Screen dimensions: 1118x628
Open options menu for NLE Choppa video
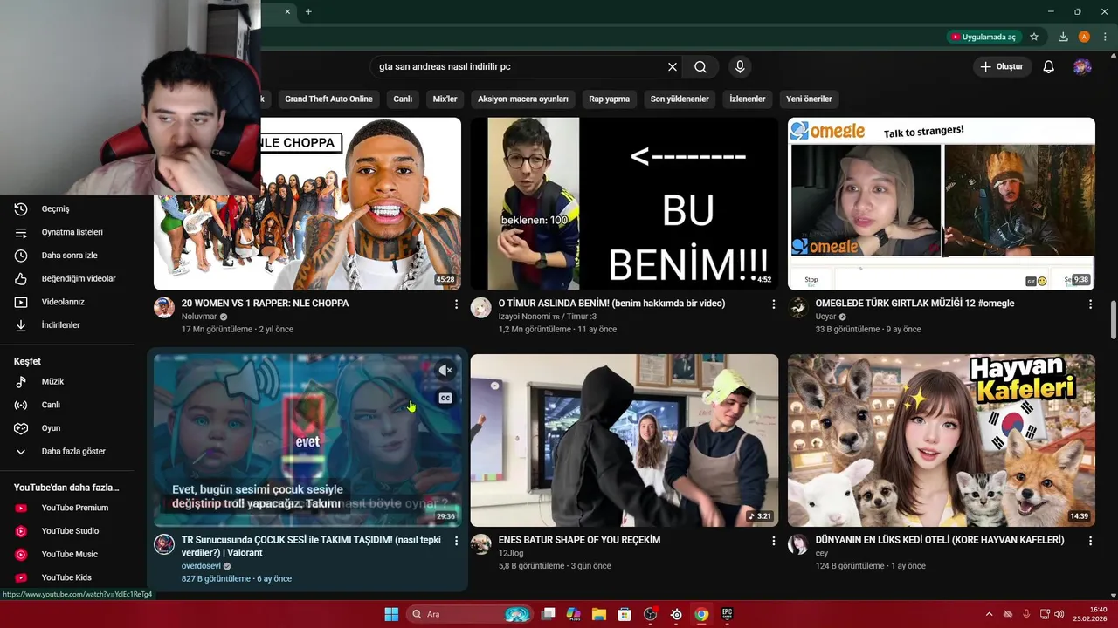coord(456,304)
